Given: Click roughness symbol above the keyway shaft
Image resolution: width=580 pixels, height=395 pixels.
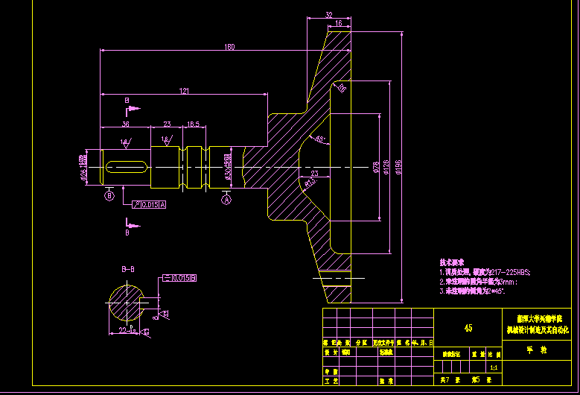Looking at the screenshot, I should point(126,144).
